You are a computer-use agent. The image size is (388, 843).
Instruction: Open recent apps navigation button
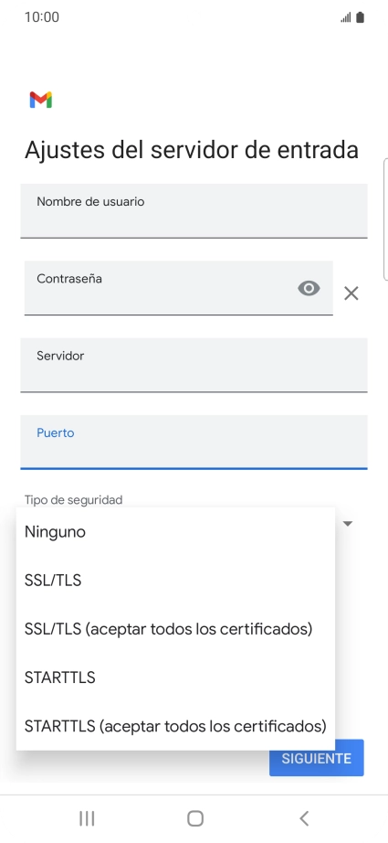coord(87,818)
